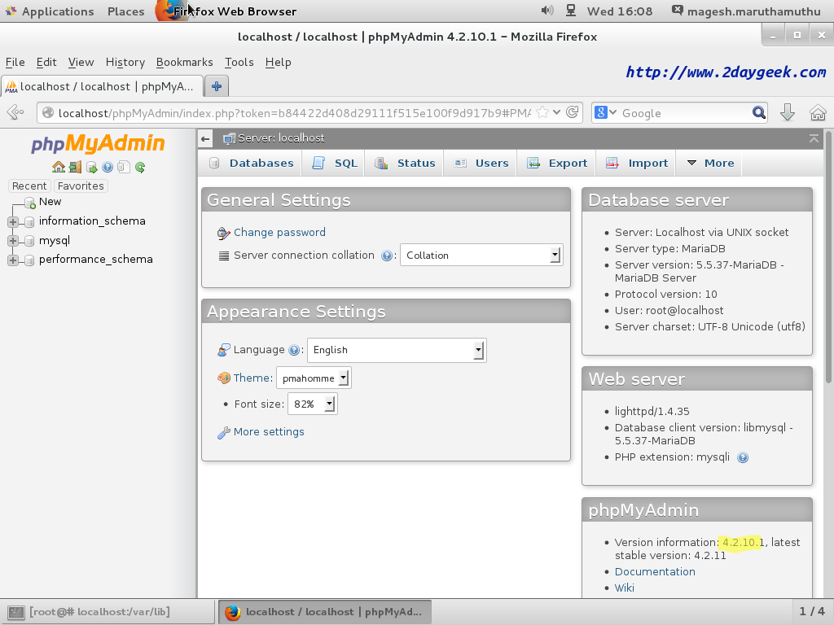This screenshot has width=834, height=625.
Task: Open the Wiki link
Action: (624, 588)
